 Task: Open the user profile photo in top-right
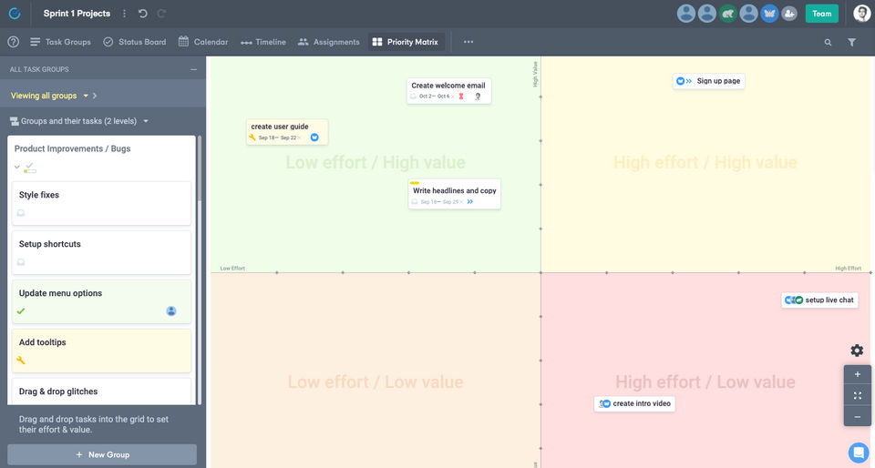862,14
